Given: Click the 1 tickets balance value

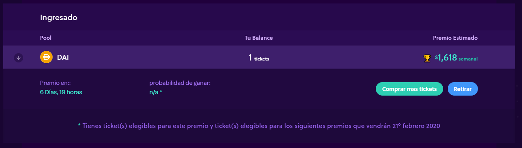Looking at the screenshot, I should tap(259, 58).
